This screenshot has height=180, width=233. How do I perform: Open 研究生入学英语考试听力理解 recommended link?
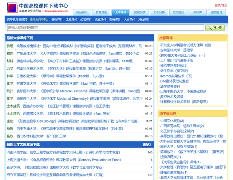point(185,45)
